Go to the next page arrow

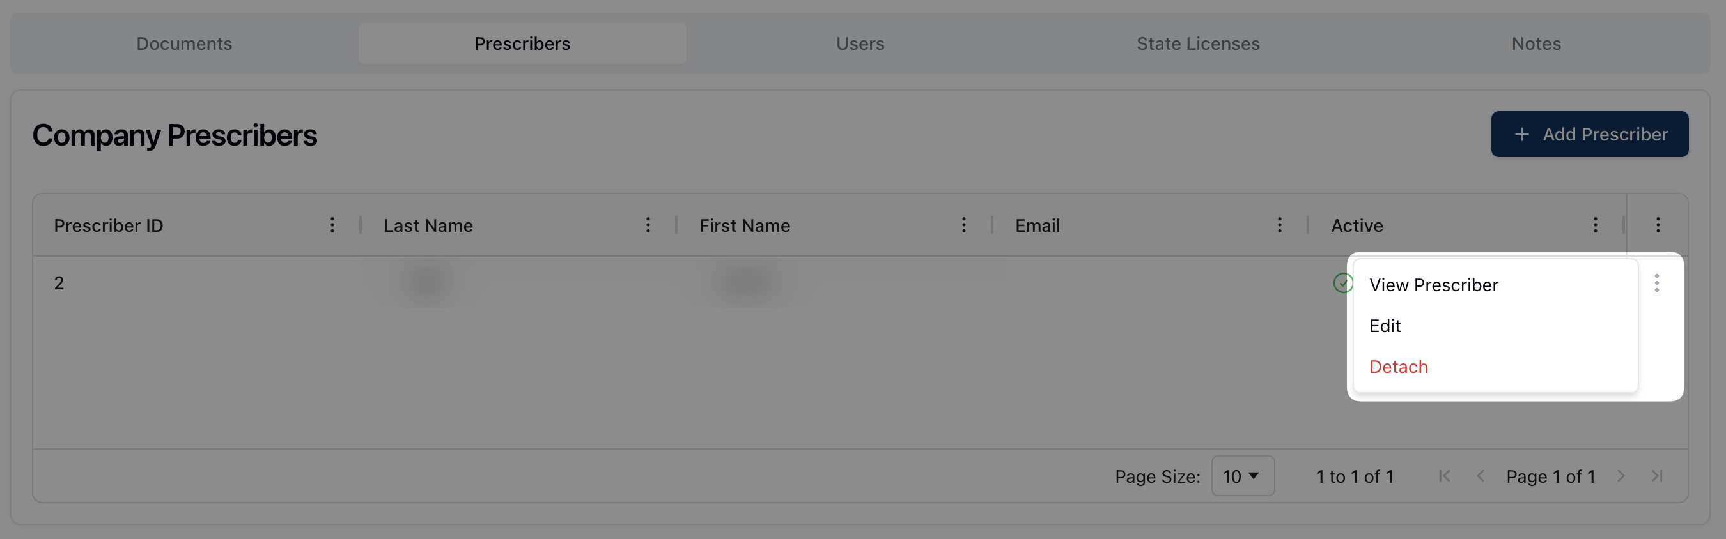[1620, 476]
